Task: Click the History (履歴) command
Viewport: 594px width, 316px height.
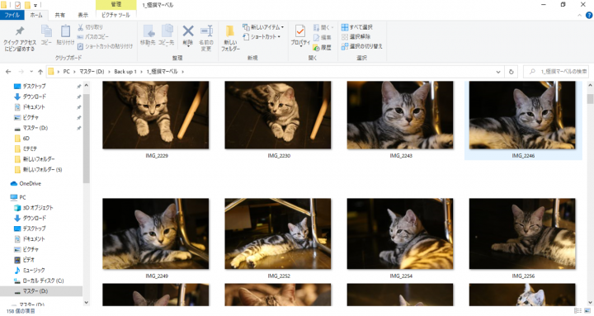Action: 322,47
